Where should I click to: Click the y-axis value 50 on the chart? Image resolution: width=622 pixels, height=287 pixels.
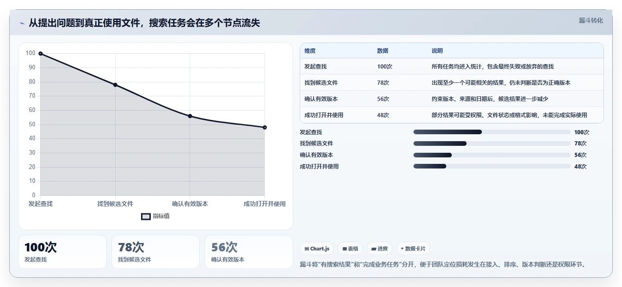click(32, 125)
